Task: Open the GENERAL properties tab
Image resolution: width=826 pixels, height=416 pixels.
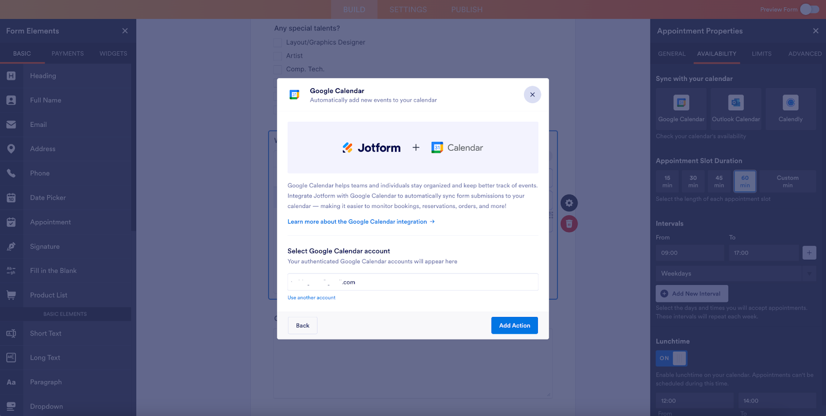Action: tap(672, 54)
